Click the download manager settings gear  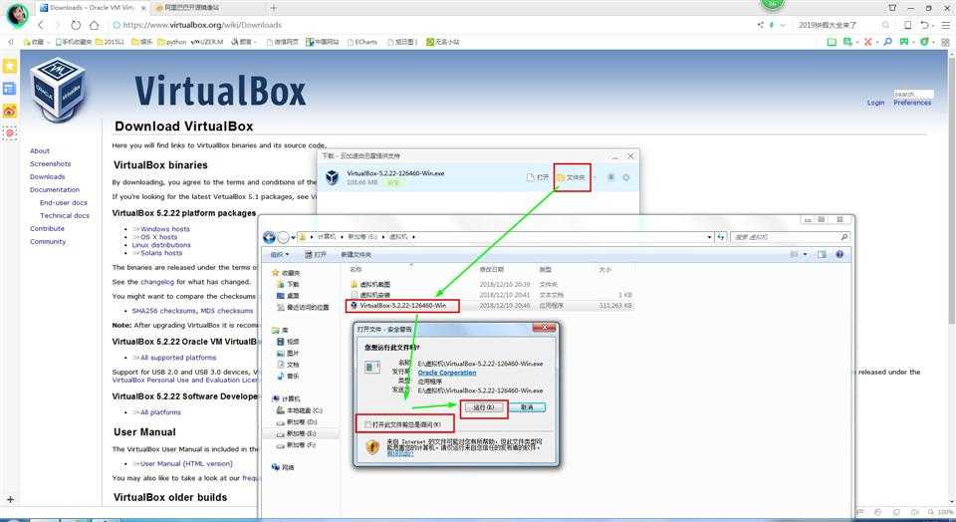click(x=626, y=177)
